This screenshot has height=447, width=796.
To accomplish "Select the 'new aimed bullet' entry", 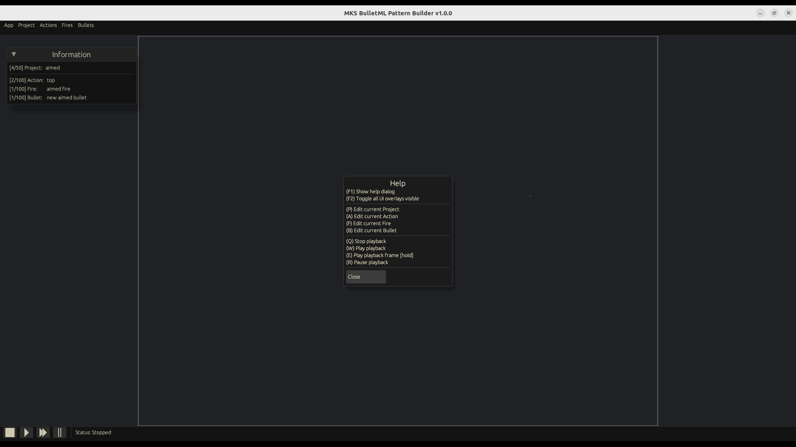I will click(x=66, y=98).
